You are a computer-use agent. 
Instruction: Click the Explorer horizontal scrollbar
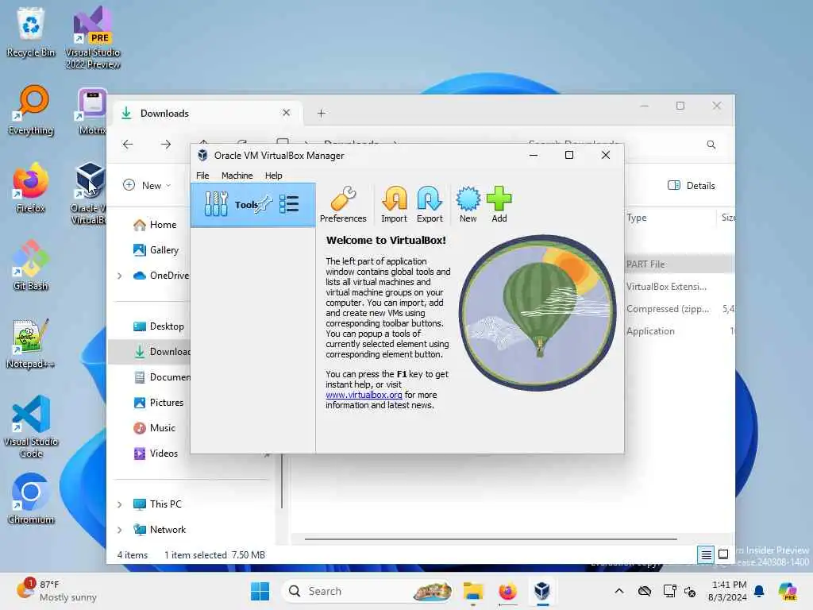coord(491,539)
